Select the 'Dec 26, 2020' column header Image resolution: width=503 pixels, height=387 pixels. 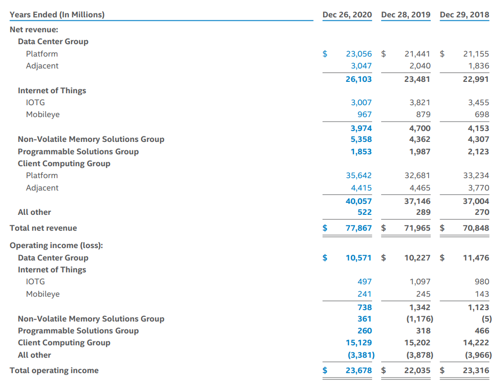tap(347, 15)
